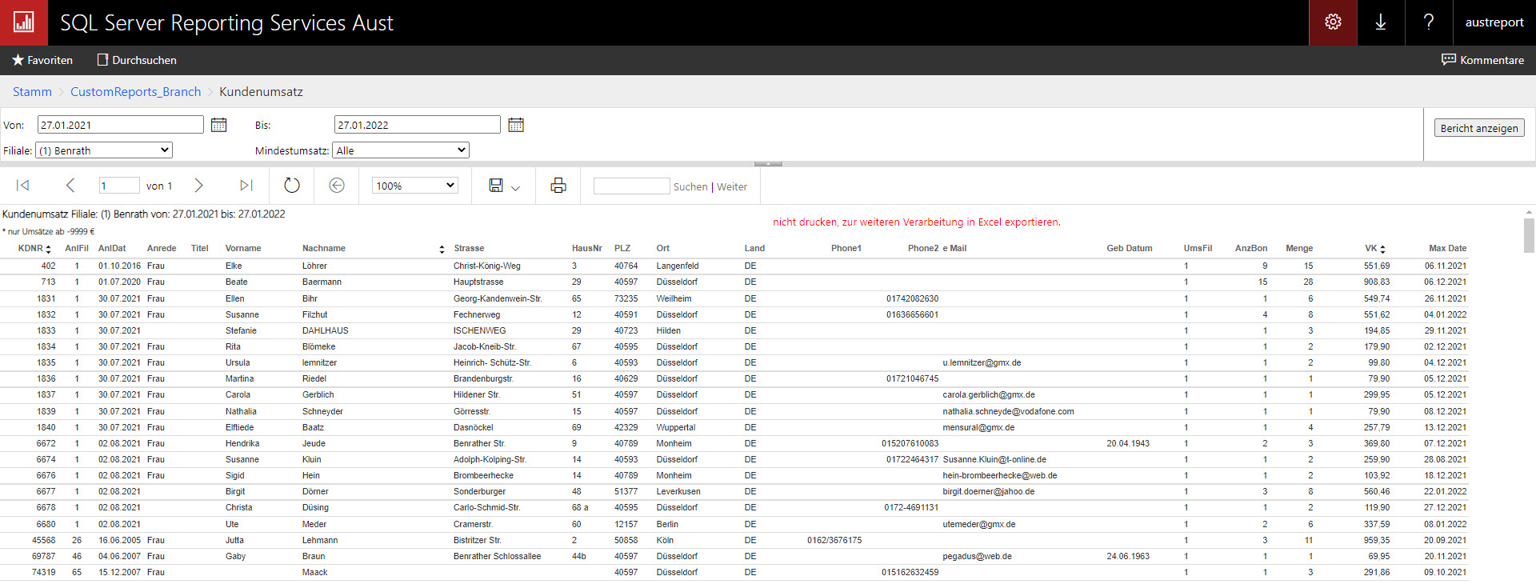Open the help question mark
1536x584 pixels.
pyautogui.click(x=1429, y=22)
